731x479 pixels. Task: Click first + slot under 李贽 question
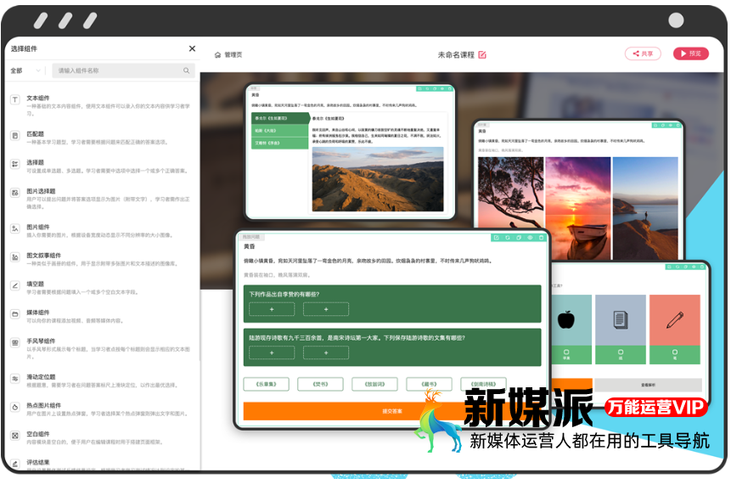[x=272, y=309]
